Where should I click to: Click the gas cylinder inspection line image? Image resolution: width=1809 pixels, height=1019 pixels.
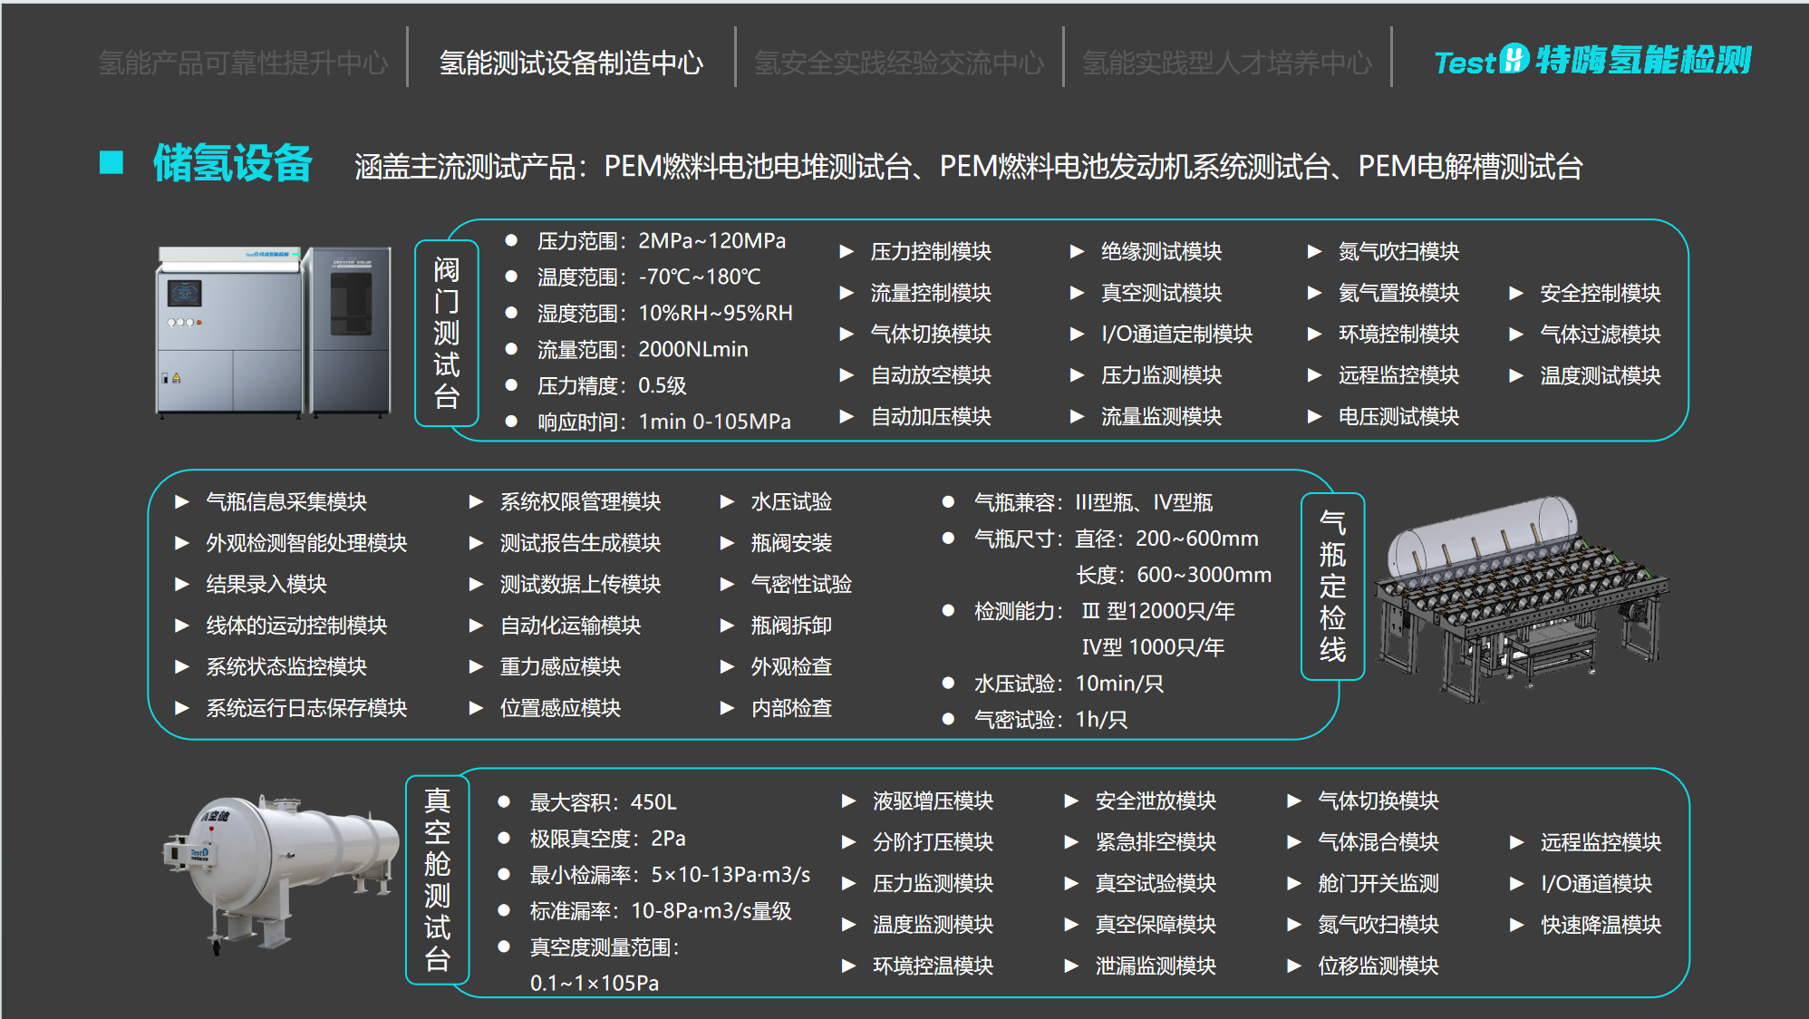1520,598
